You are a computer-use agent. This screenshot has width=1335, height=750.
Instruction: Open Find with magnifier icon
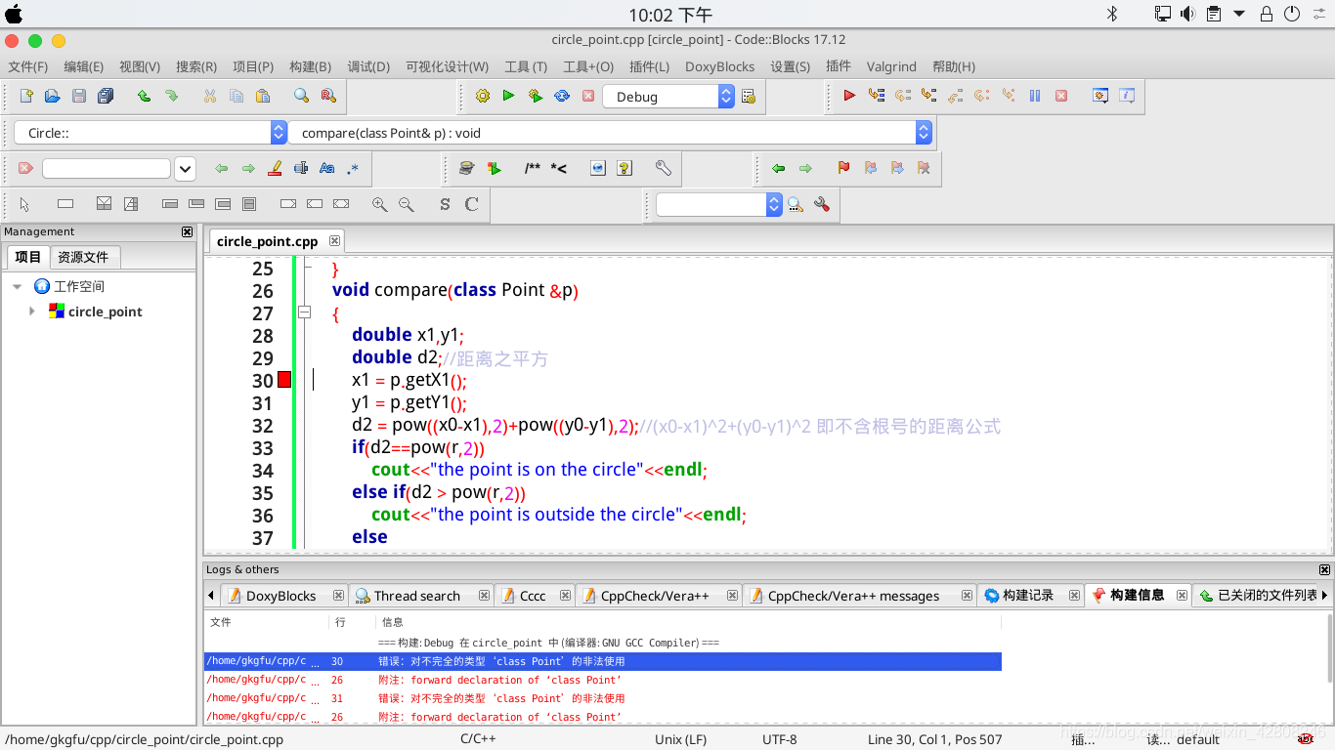coord(302,96)
